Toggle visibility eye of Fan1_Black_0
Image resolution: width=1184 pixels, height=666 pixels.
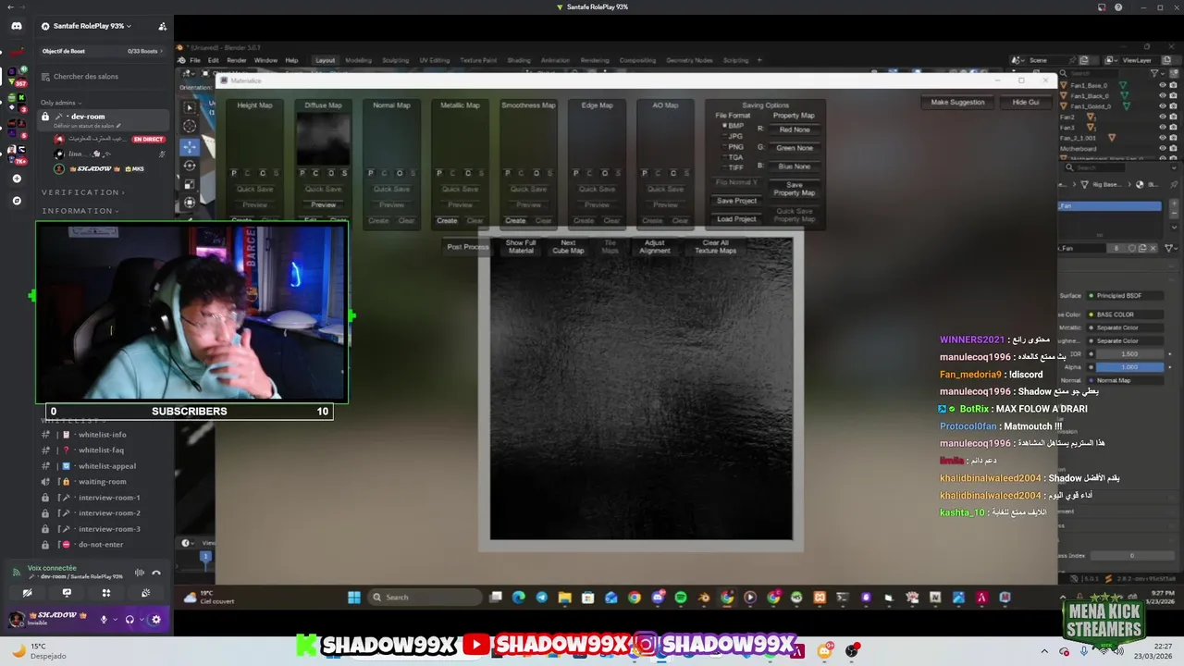click(1162, 95)
